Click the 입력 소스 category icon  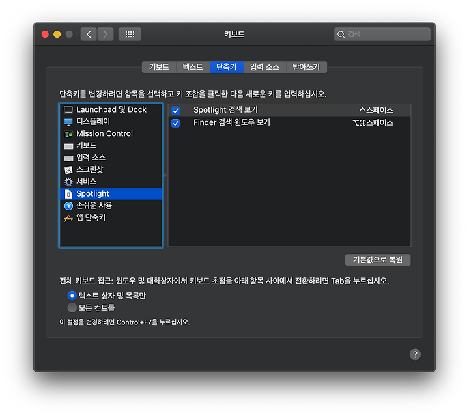(x=68, y=158)
